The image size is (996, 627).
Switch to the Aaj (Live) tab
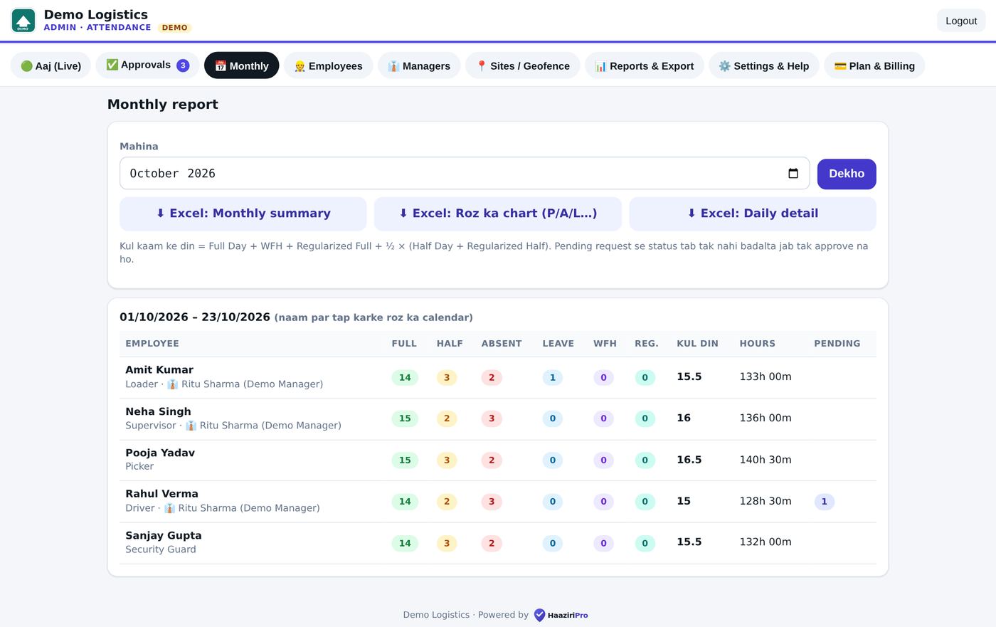[51, 65]
